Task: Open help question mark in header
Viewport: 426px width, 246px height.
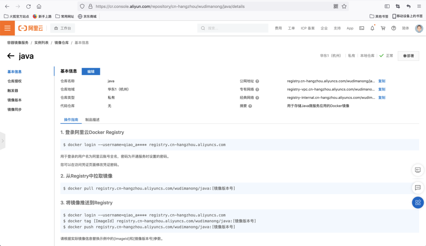Action: coord(394,28)
